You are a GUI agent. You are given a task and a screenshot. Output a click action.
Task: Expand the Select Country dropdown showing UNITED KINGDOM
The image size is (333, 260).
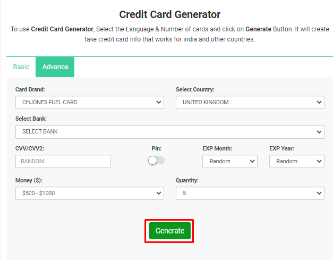click(x=250, y=102)
